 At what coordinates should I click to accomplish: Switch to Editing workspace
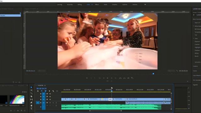click(x=79, y=4)
